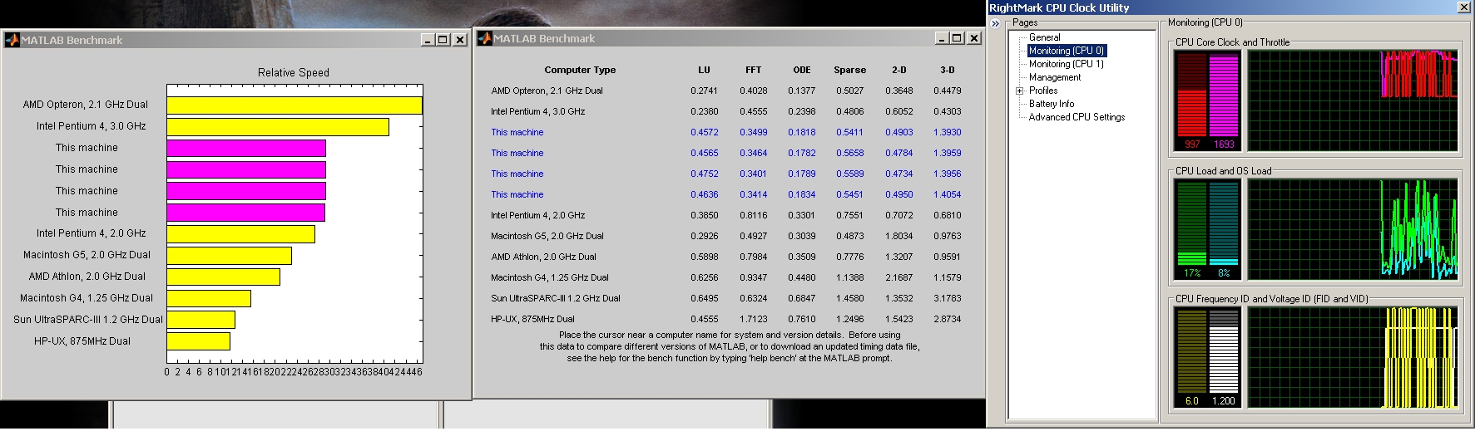The image size is (1475, 436).
Task: Close the Relative Speed MATLAB Benchmark window
Action: pos(459,40)
